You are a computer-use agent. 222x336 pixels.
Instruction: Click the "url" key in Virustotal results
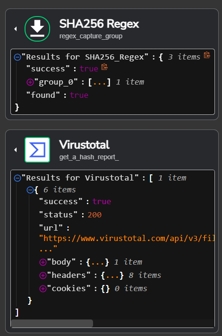[51, 228]
